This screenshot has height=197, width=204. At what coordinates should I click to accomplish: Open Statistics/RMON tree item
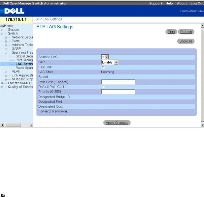coord(20,83)
